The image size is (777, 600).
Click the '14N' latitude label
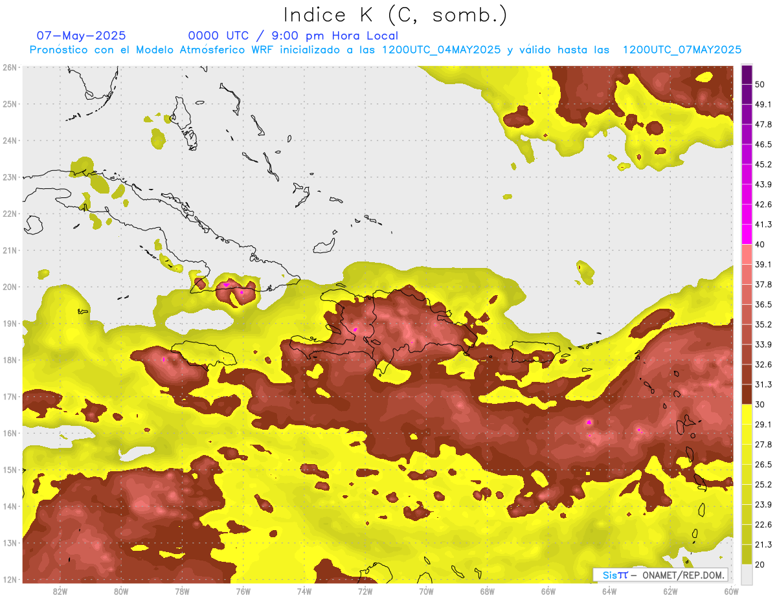10,506
